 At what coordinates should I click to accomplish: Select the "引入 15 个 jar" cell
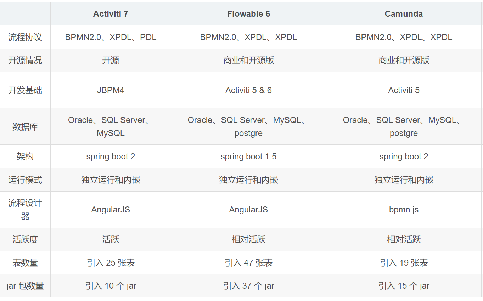click(404, 286)
